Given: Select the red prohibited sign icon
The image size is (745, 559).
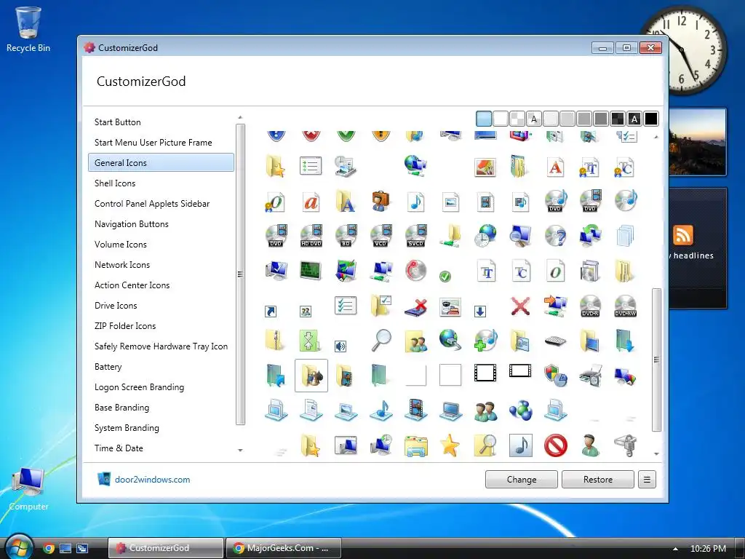Looking at the screenshot, I should point(555,445).
